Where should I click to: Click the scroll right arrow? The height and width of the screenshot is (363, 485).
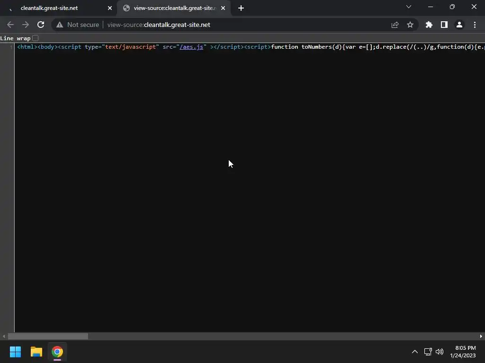click(481, 336)
